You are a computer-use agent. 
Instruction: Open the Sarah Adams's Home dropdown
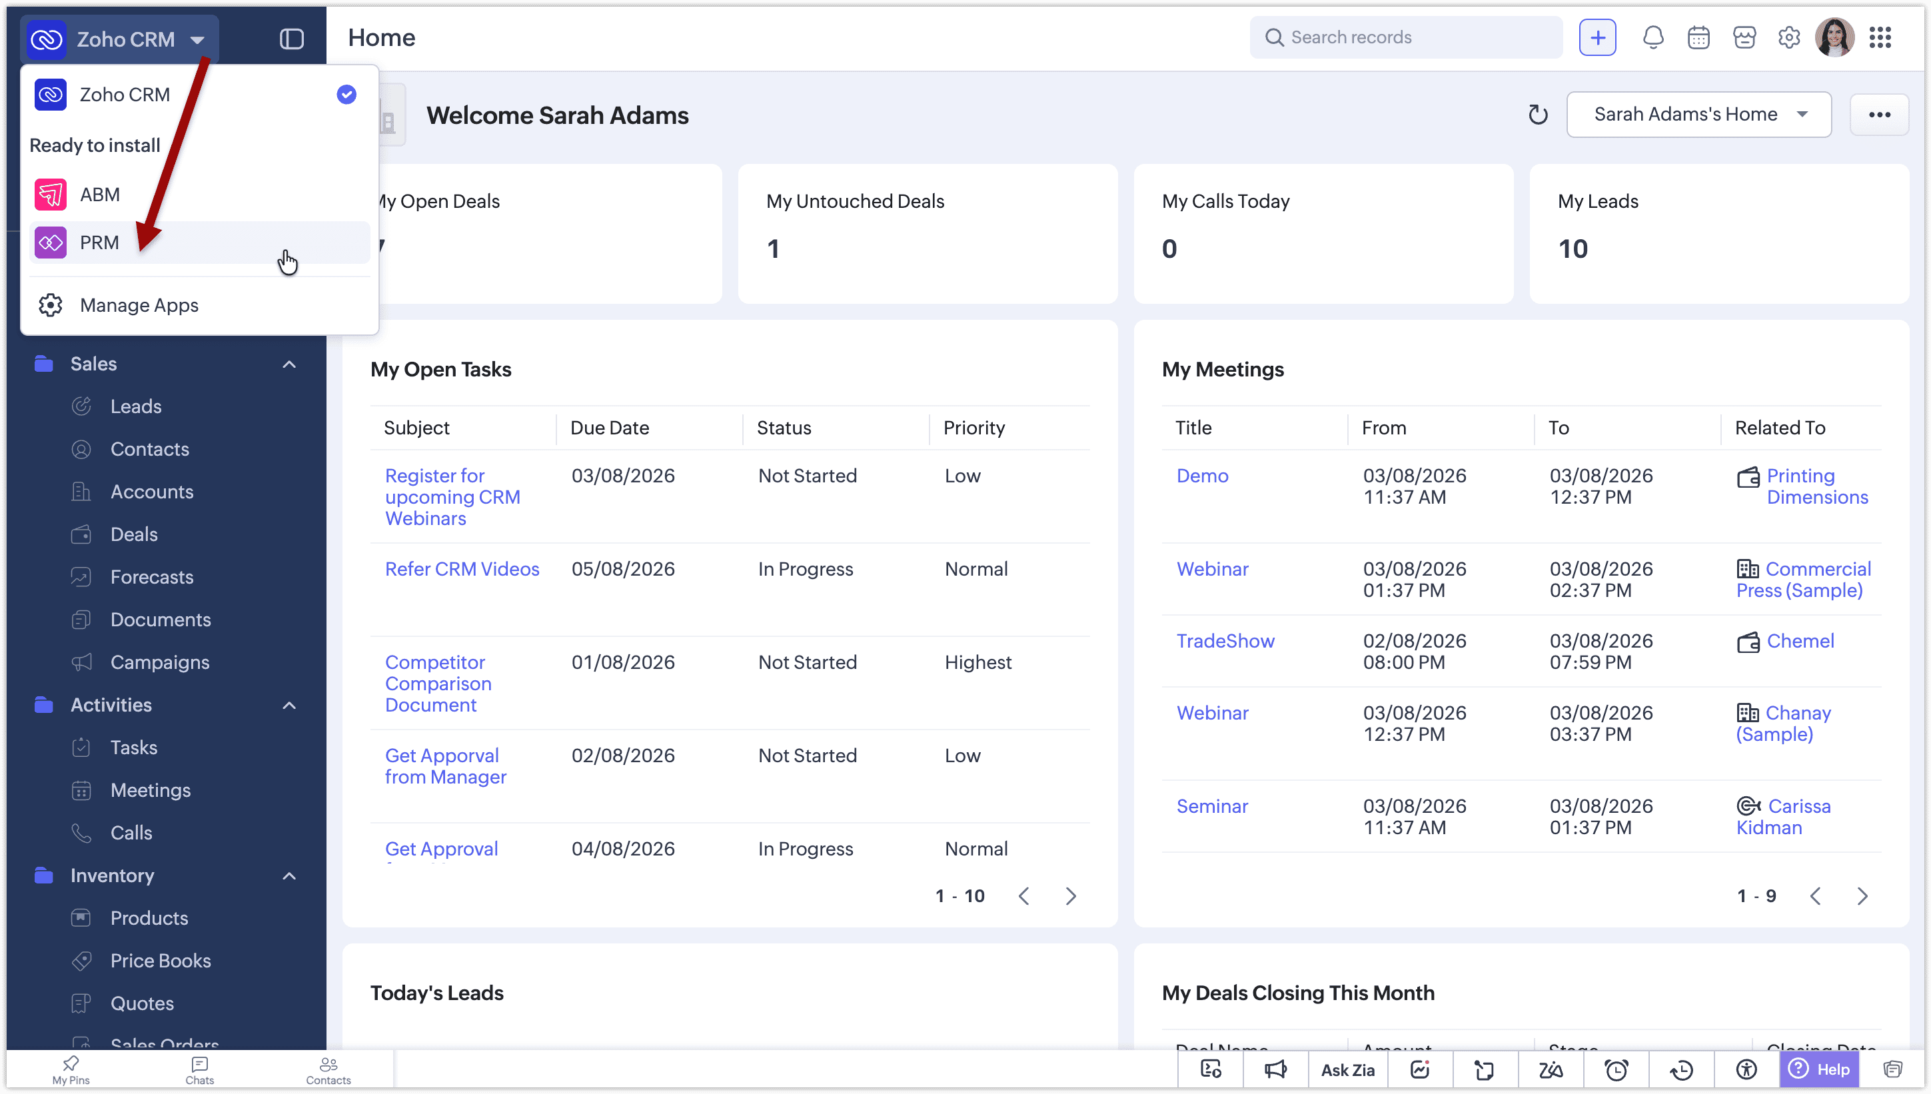1699,115
